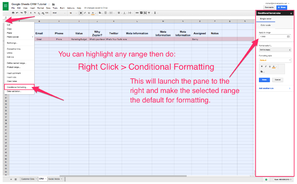Screen dimensions: 297x184
Task: Toggle Italic in the main toolbar
Action: point(85,13)
